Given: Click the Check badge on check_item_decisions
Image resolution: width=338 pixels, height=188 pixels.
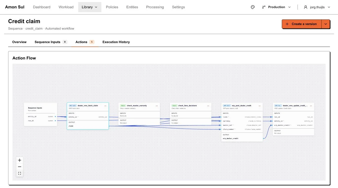Looking at the screenshot, I should pos(174,106).
